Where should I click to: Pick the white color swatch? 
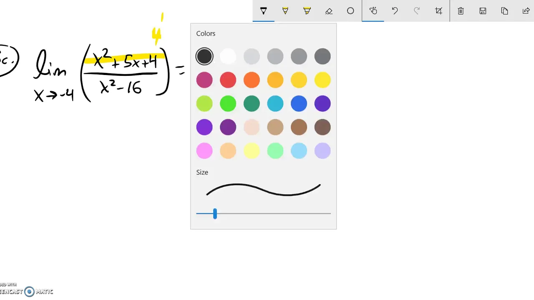pos(228,56)
